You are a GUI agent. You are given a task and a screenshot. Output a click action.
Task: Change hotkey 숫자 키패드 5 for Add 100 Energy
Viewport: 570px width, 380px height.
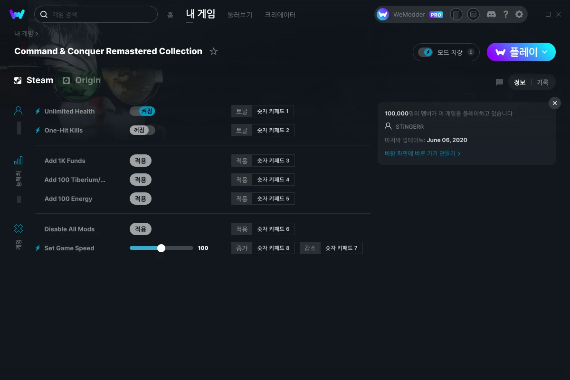[274, 199]
